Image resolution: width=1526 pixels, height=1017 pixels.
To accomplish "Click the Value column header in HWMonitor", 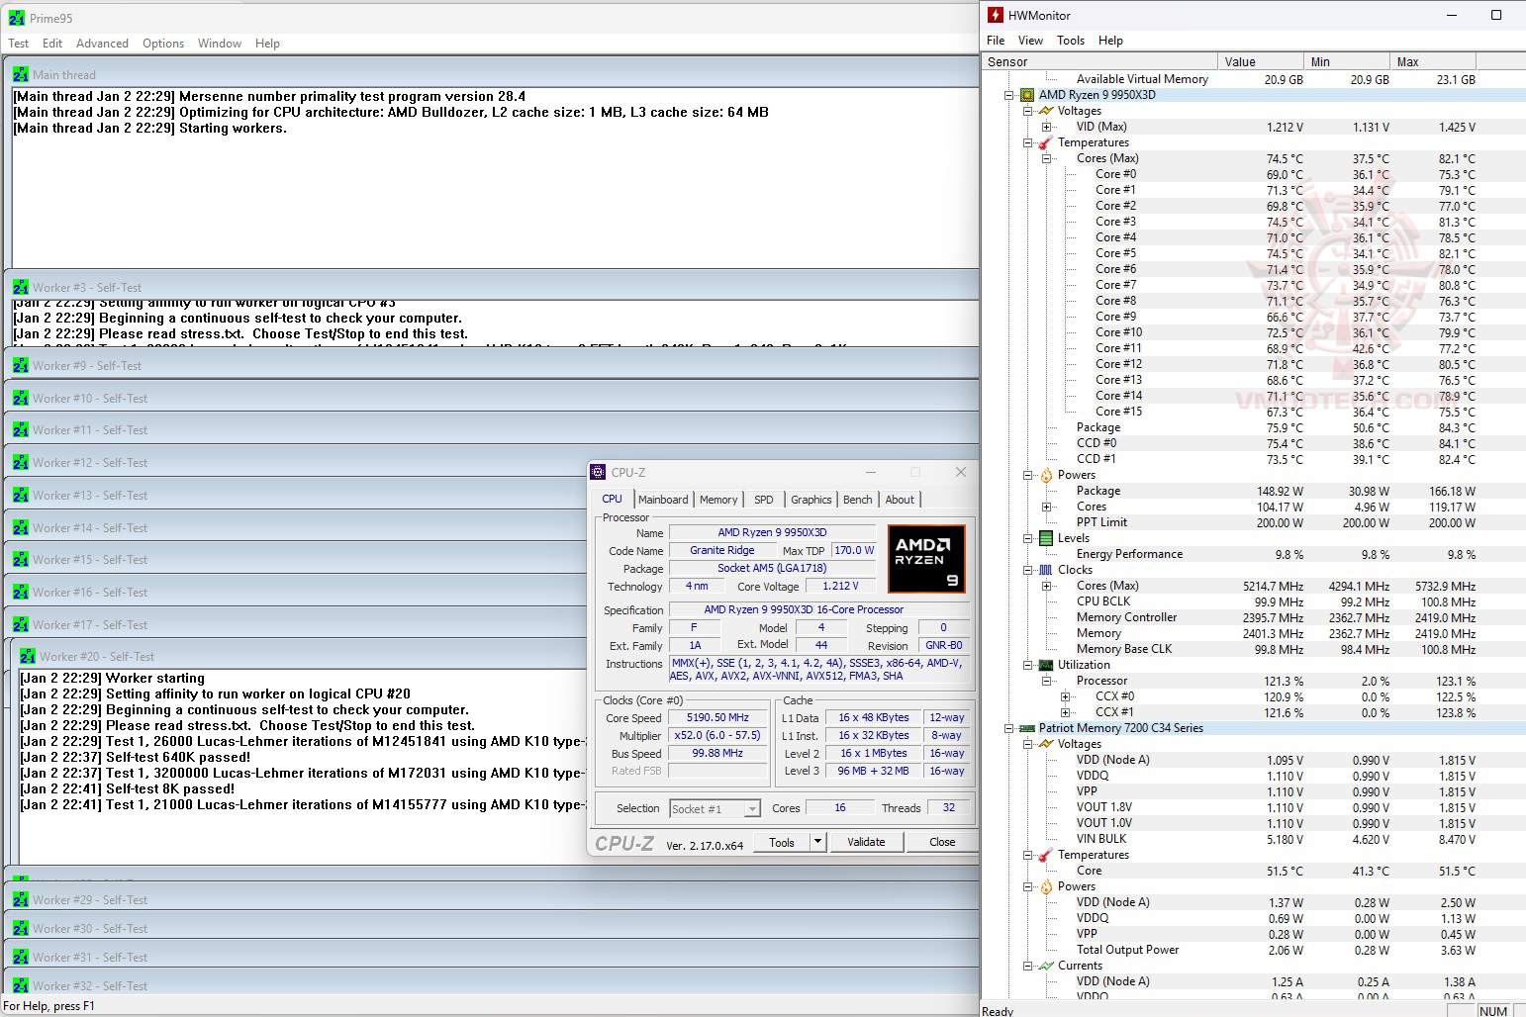I will (1262, 61).
